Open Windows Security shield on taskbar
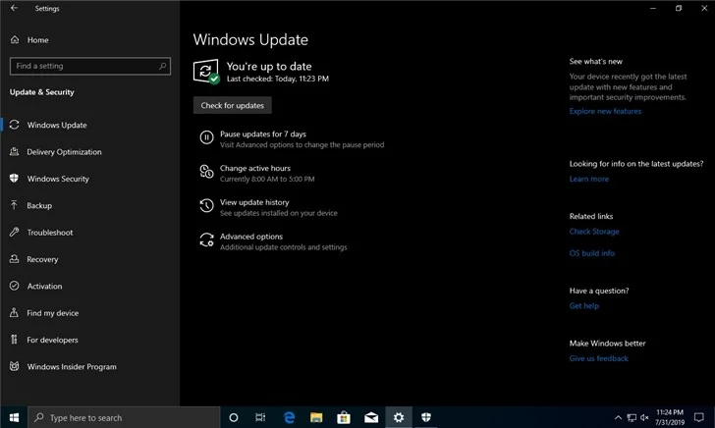This screenshot has height=428, width=715. (426, 417)
